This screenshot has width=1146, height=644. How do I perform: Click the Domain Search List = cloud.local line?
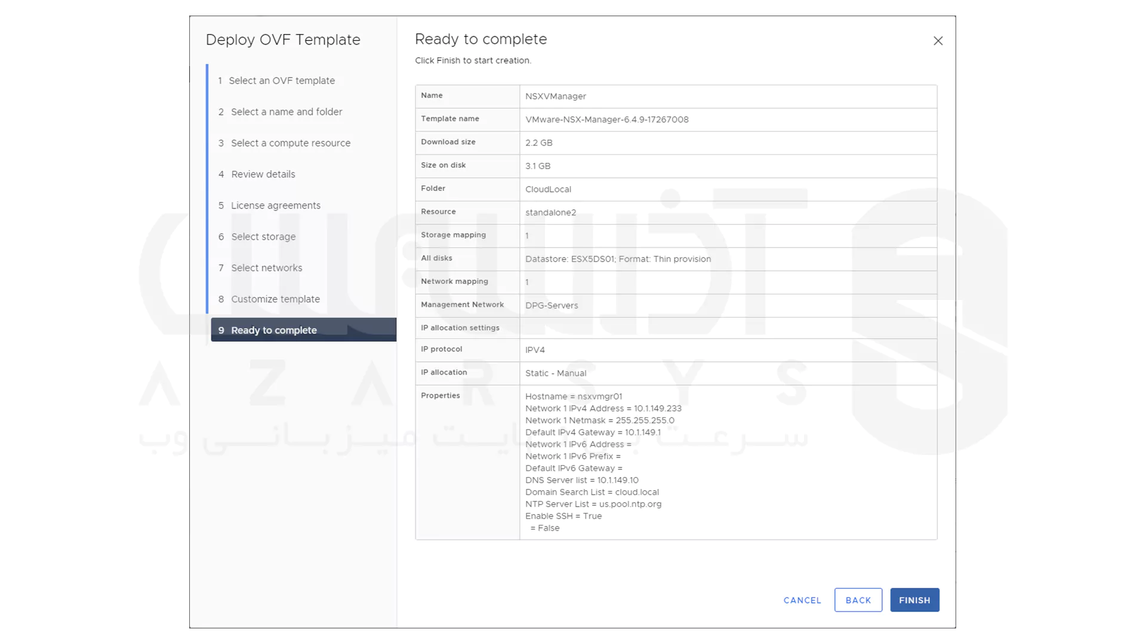[592, 492]
